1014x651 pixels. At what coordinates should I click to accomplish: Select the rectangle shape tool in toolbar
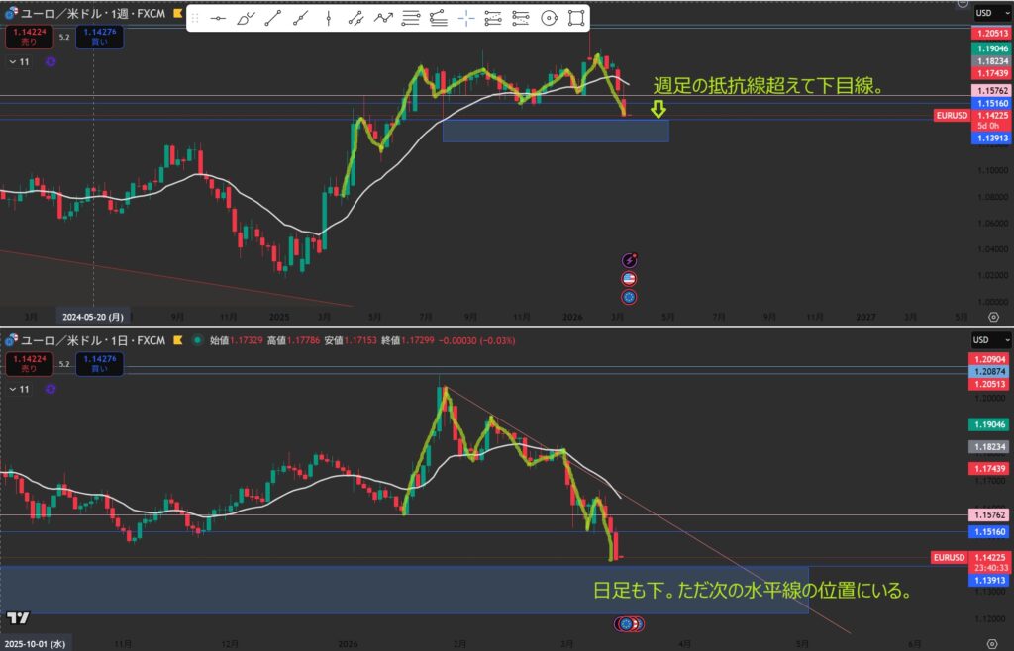pos(575,18)
